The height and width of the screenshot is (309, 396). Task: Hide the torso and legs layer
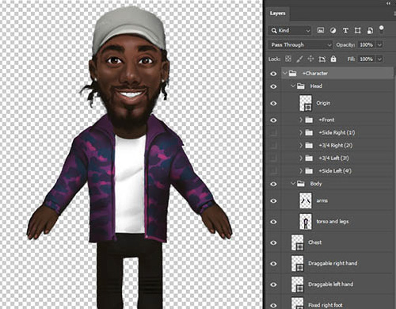pyautogui.click(x=273, y=222)
